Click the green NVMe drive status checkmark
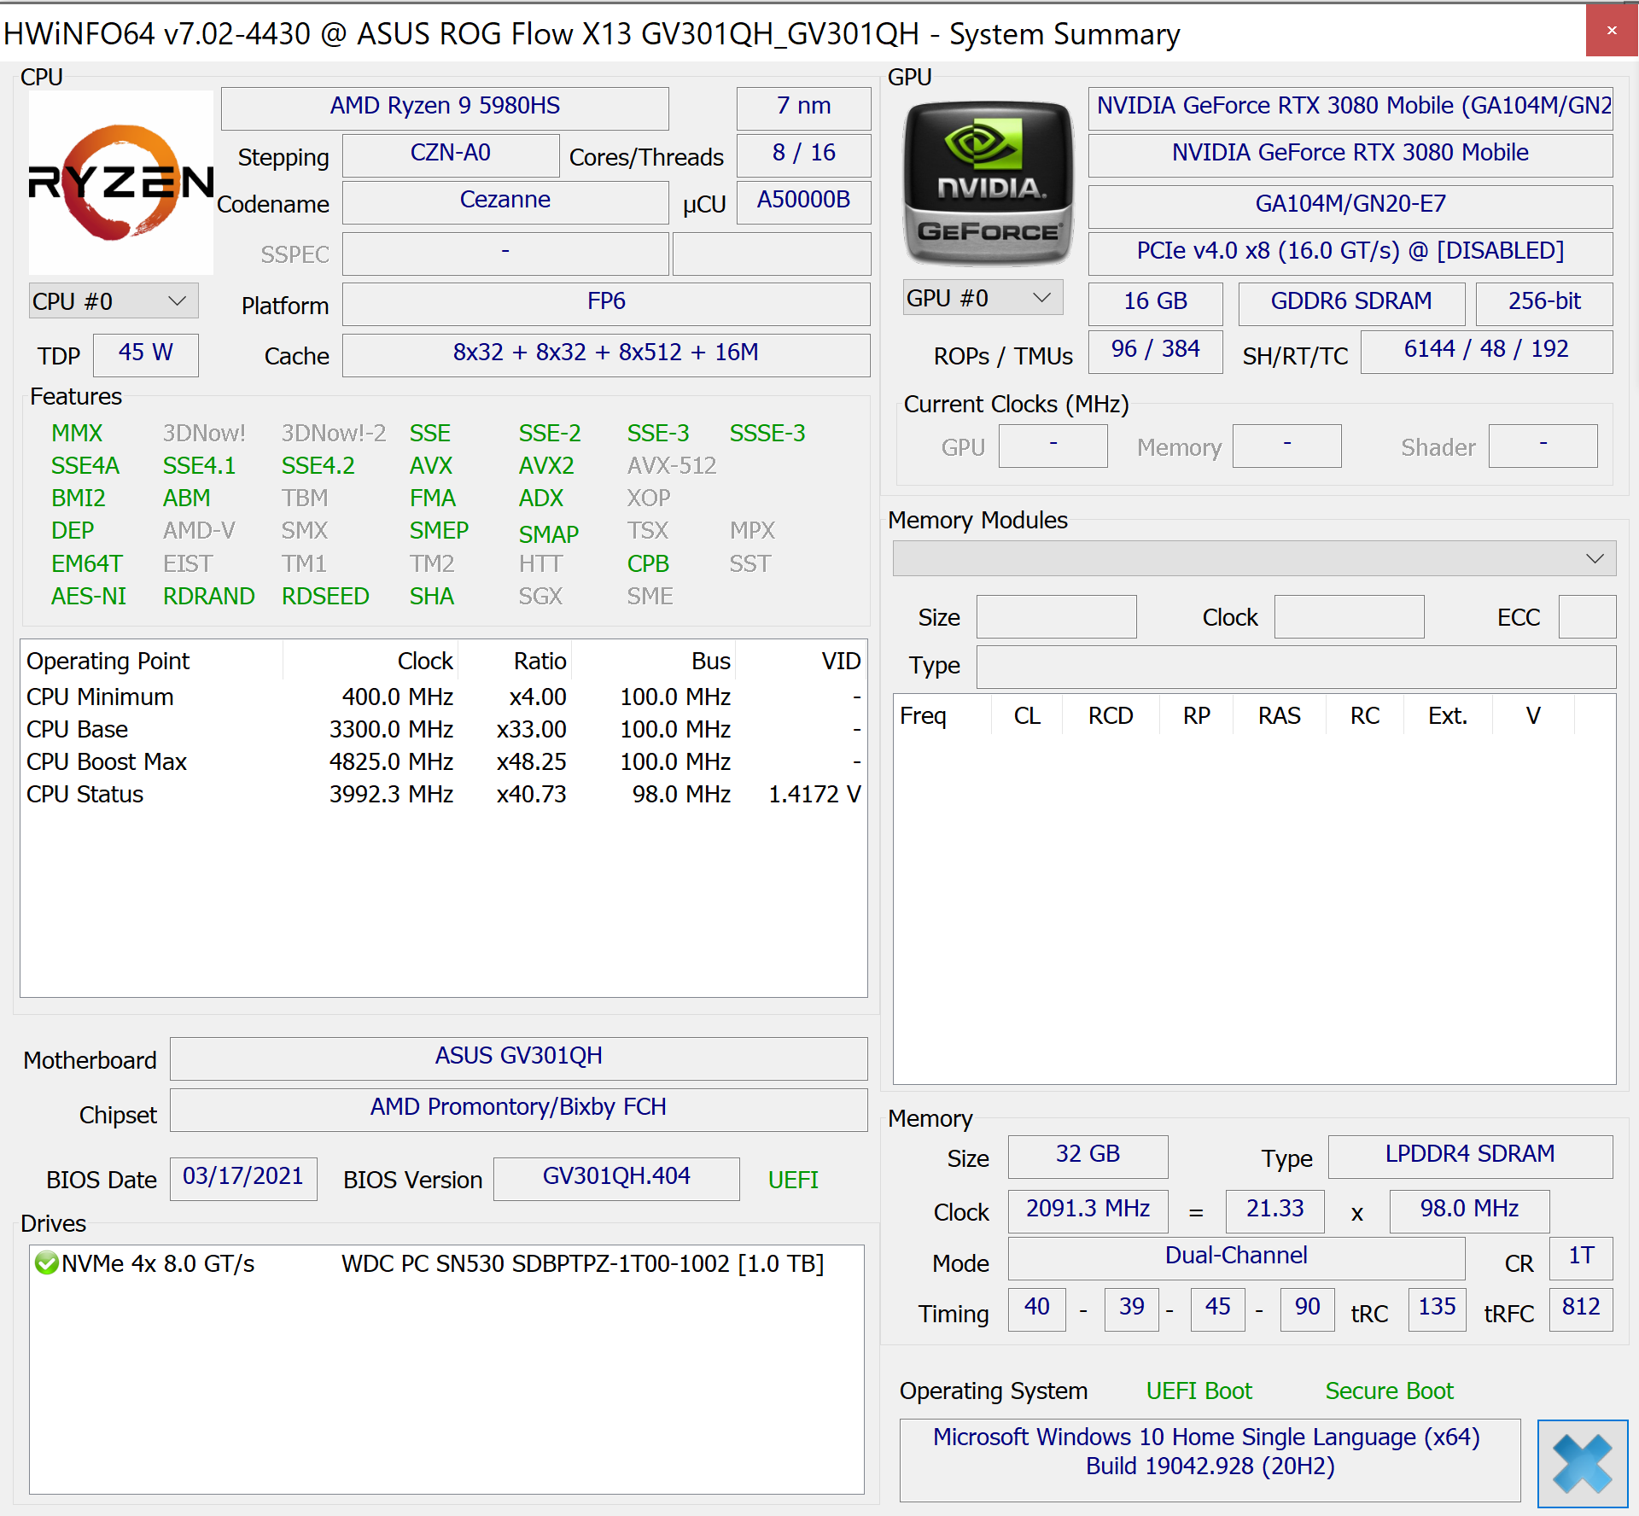 (46, 1262)
